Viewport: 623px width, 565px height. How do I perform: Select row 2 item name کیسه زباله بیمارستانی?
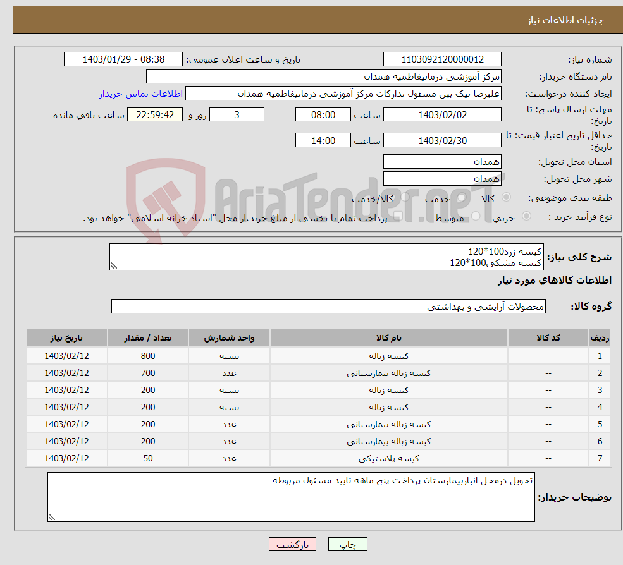point(389,374)
